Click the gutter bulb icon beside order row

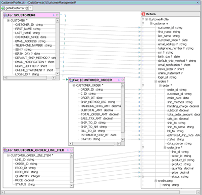click(143, 85)
